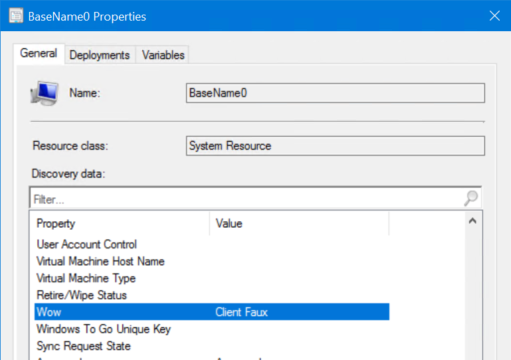Select the Retire/Wipe Status row
Viewport: 511px width, 360px height.
tap(81, 296)
